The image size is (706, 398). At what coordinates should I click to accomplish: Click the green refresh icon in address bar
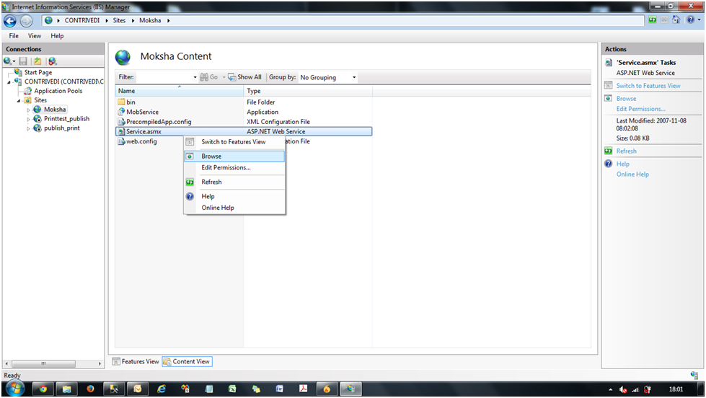[x=652, y=19]
